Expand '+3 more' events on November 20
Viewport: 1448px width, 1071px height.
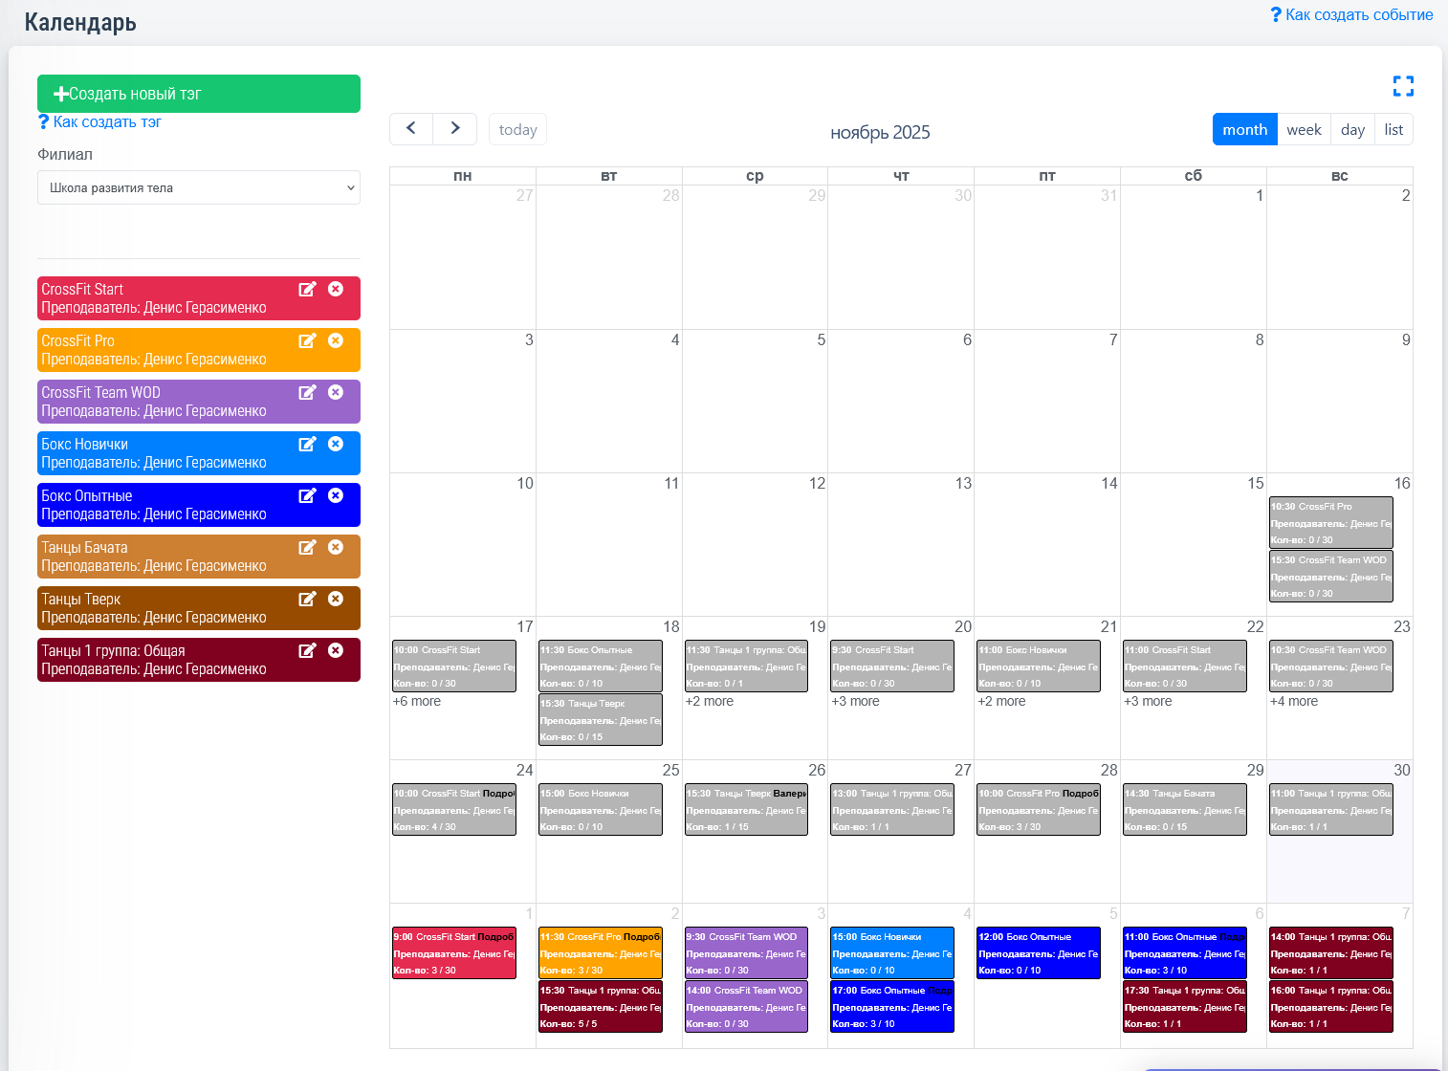coord(855,701)
